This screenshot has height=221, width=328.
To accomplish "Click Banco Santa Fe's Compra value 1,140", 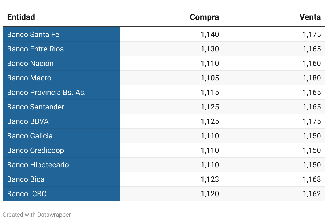I will click(x=210, y=35).
